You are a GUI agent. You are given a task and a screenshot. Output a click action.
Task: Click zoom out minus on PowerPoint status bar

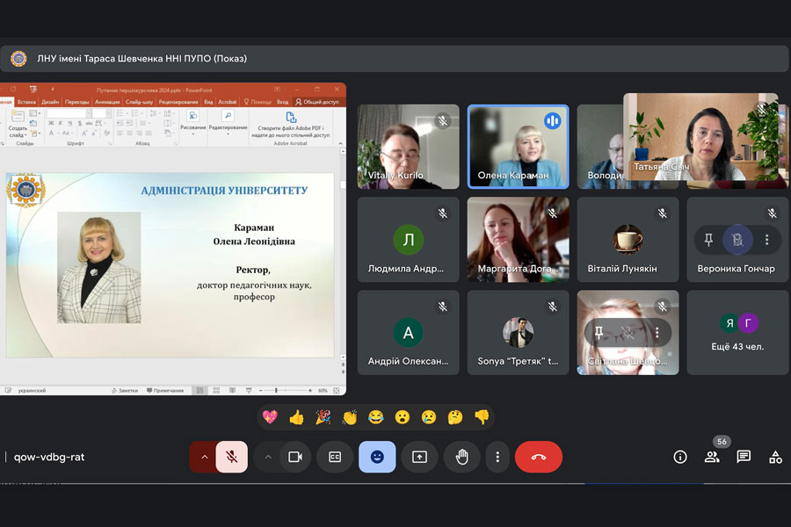coord(260,390)
